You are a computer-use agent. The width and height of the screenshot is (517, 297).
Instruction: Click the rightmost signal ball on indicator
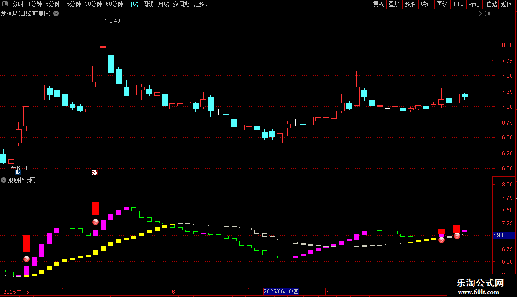coord(457,236)
